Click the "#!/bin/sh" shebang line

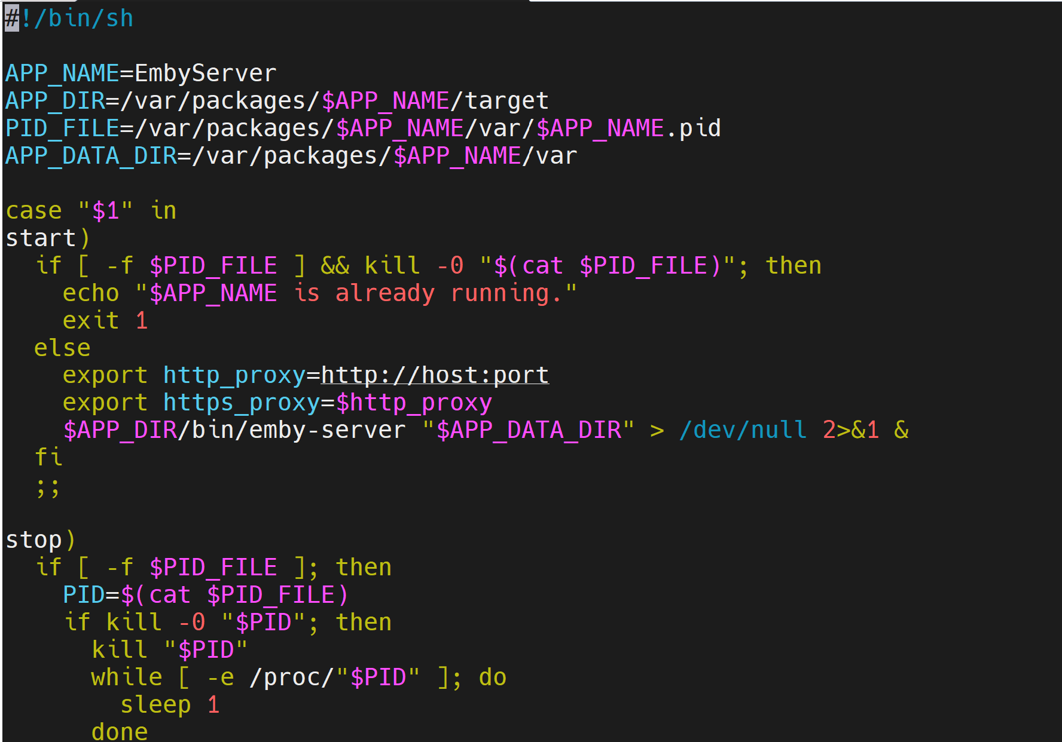(69, 19)
